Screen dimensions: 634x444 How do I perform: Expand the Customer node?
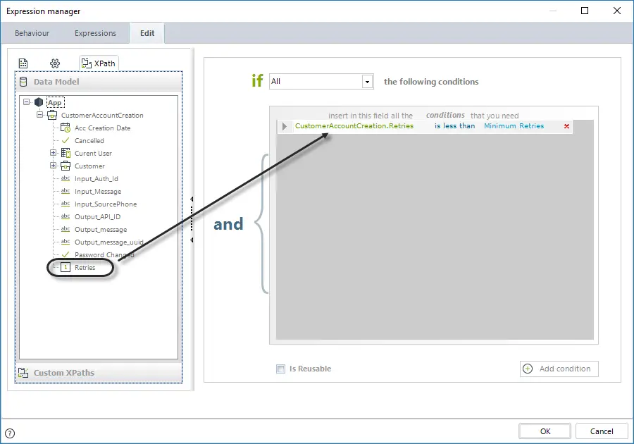(x=53, y=166)
